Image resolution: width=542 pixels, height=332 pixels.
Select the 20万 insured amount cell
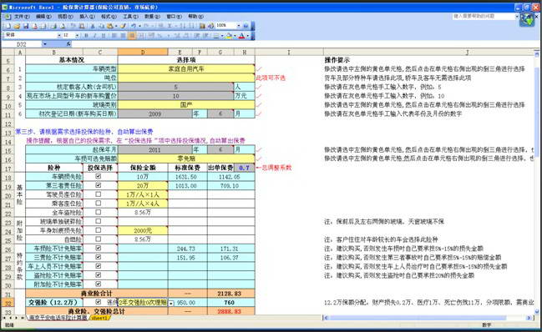tap(143, 185)
